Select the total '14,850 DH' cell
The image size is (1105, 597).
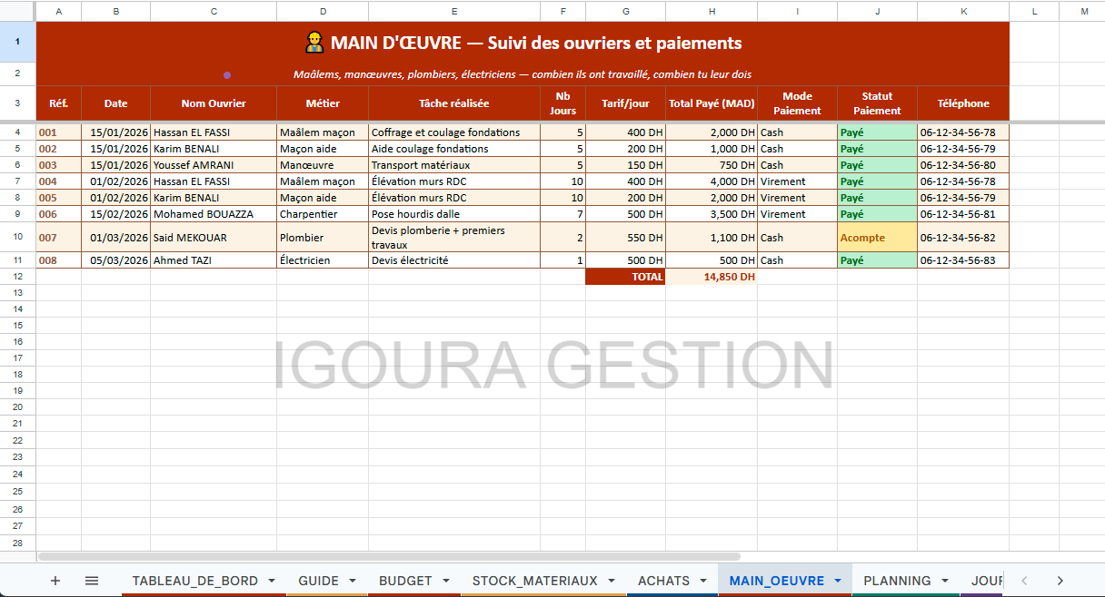click(712, 277)
